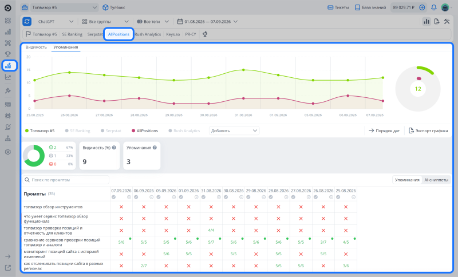Toggle the chart view icon
This screenshot has height=277, width=458.
tap(427, 21)
